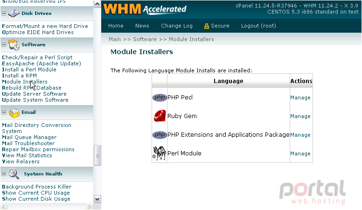Open the Change Log menu item
This screenshot has height=210, width=362.
click(177, 26)
